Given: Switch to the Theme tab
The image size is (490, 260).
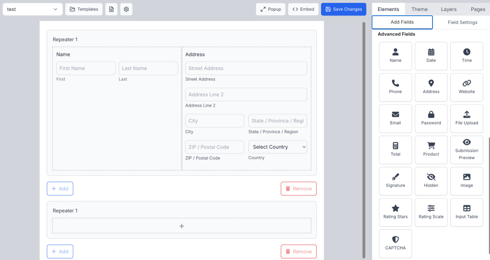Looking at the screenshot, I should pos(419,9).
